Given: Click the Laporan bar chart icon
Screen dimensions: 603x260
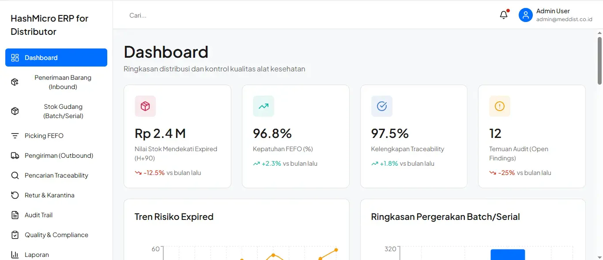Looking at the screenshot, I should coord(15,255).
